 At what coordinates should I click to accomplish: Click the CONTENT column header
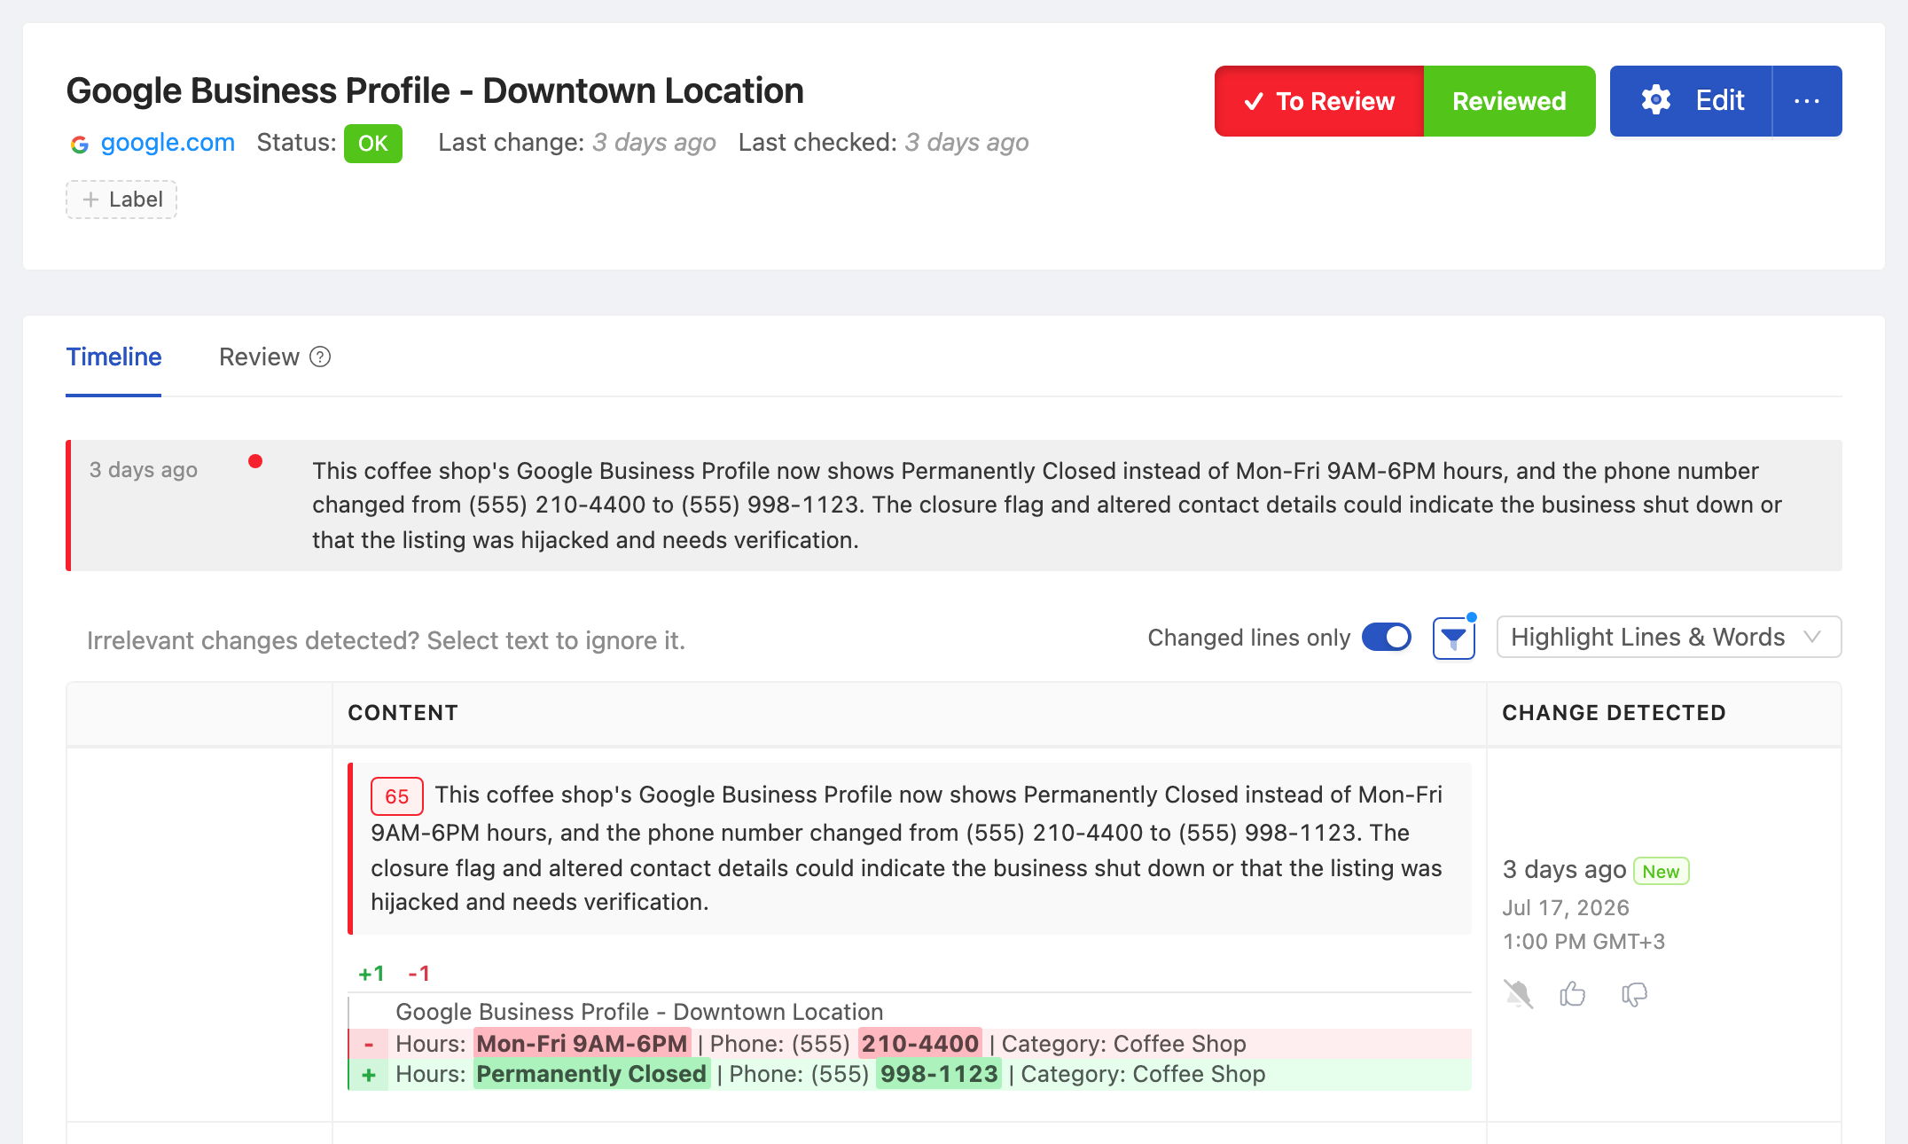point(403,713)
